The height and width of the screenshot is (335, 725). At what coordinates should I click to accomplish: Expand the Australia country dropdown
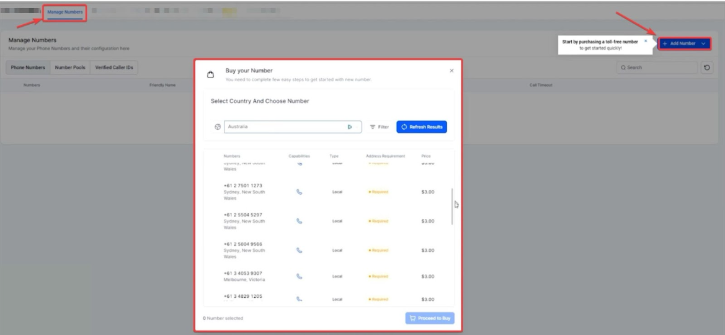(350, 127)
